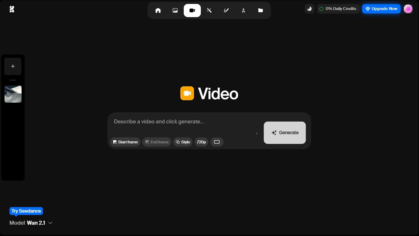The image size is (419, 236).
Task: Open the 720p resolution selector
Action: tap(201, 142)
